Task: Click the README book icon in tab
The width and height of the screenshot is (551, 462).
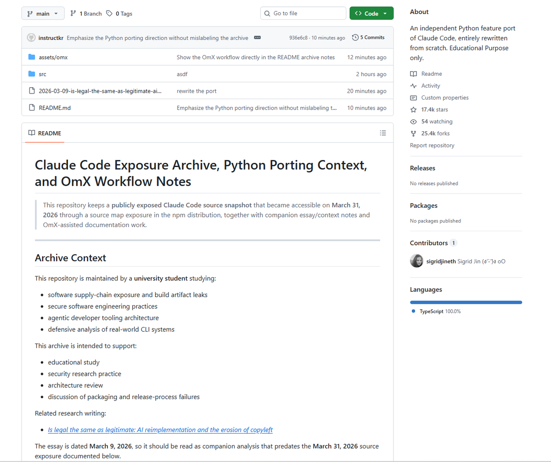Action: coord(32,133)
